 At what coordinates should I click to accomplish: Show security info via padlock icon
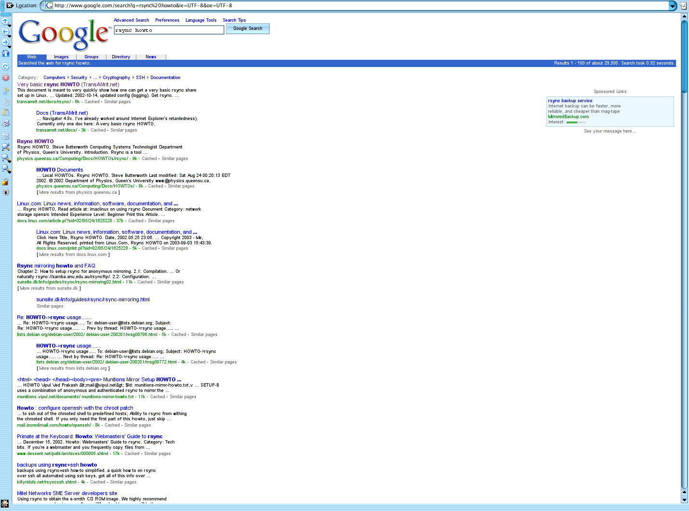pyautogui.click(x=5, y=182)
